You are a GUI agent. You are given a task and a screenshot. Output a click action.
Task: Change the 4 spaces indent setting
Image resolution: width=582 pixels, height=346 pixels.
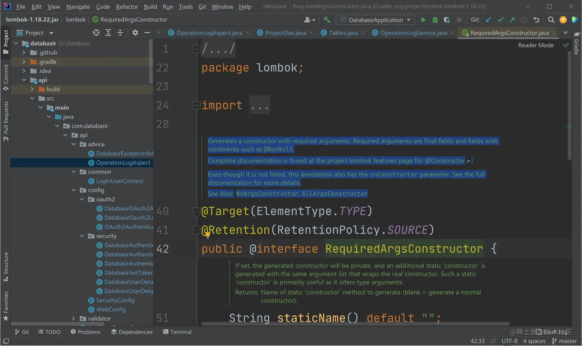pos(534,341)
